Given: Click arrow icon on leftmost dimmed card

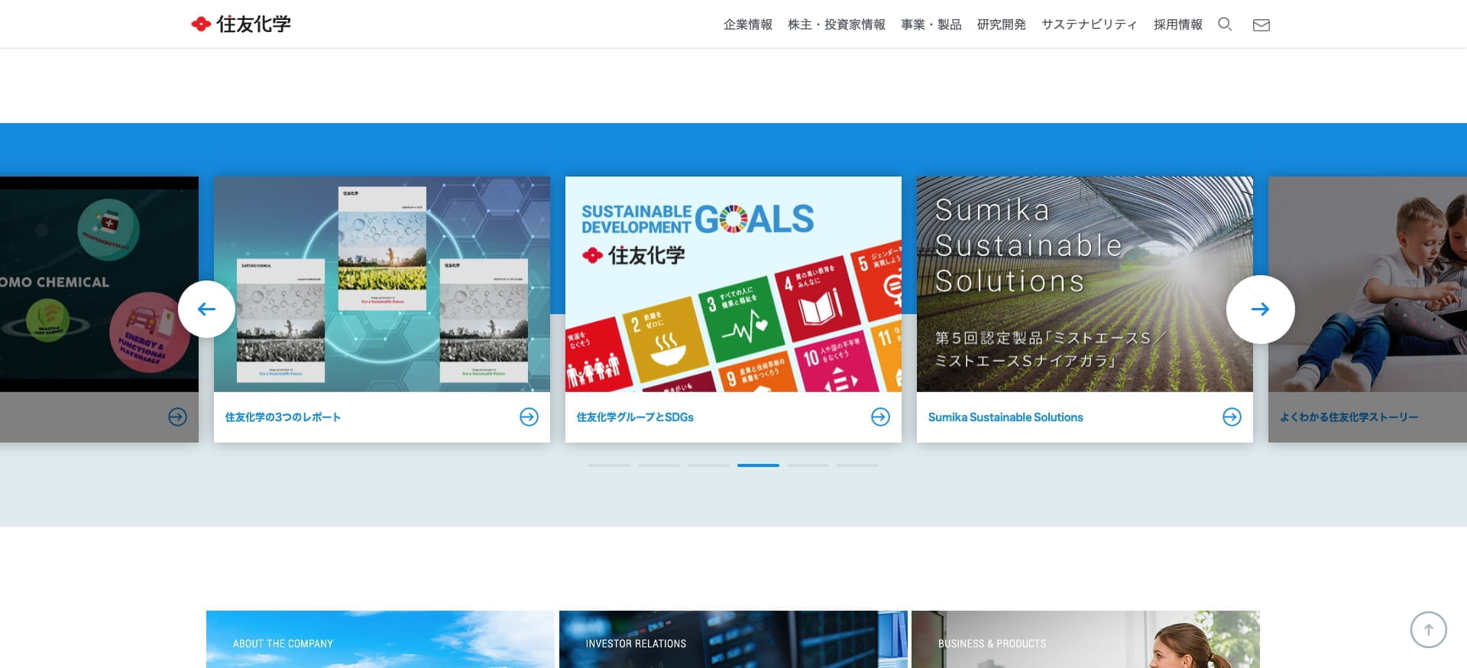Looking at the screenshot, I should click(177, 417).
